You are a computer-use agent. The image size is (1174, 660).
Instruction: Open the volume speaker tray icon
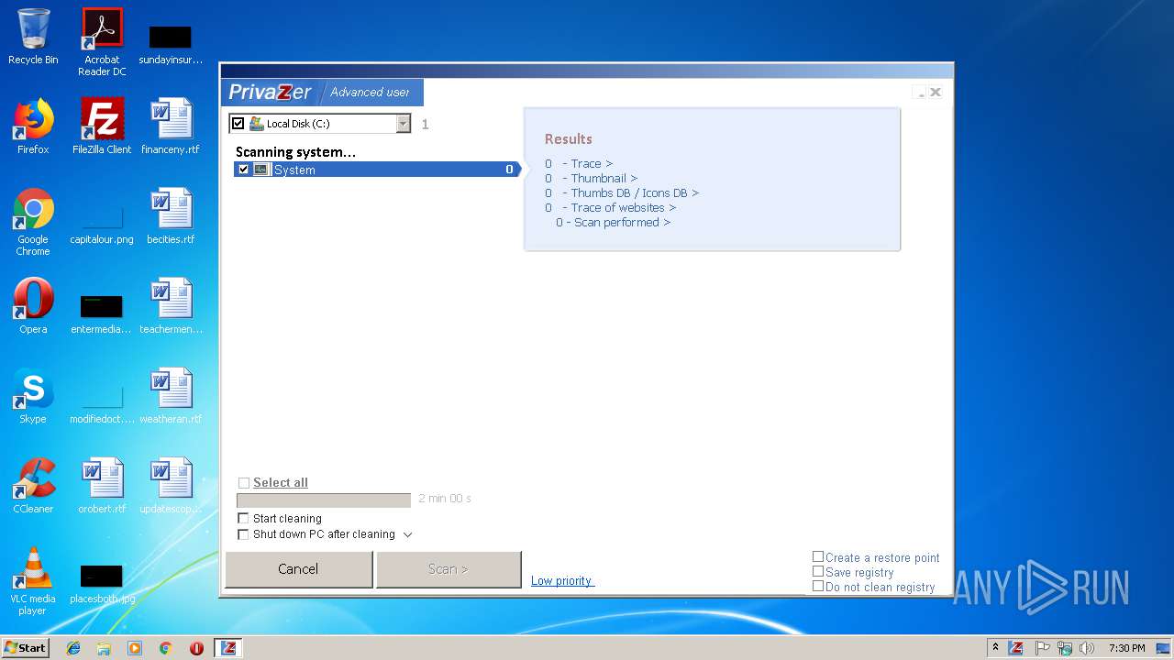tap(1088, 648)
